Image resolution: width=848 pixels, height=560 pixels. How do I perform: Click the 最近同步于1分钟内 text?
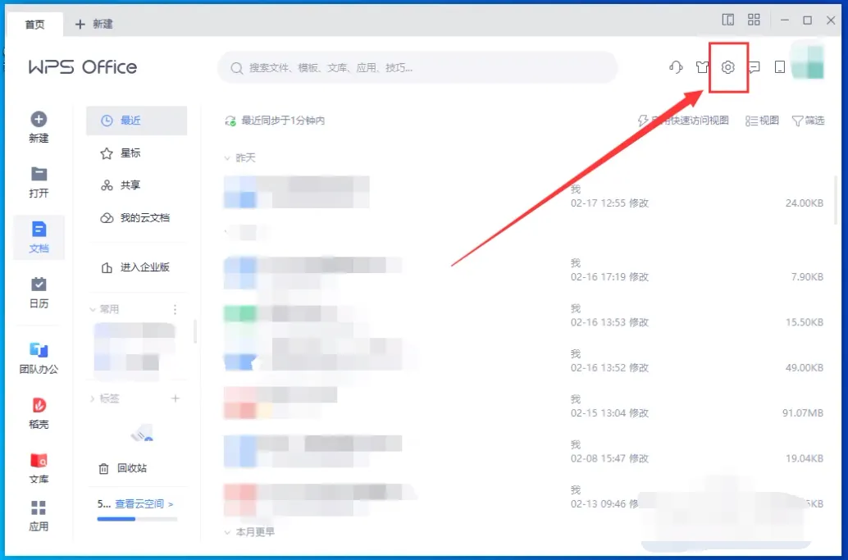point(283,121)
